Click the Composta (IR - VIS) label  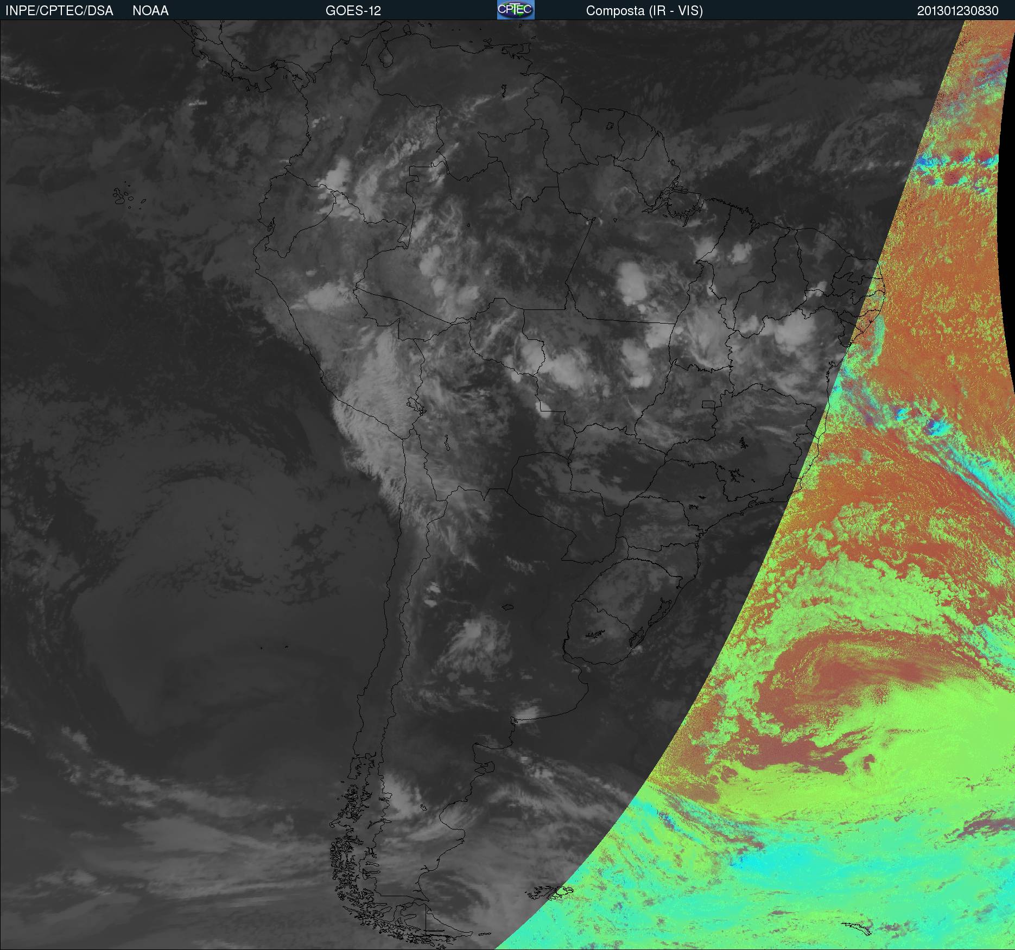(x=644, y=11)
